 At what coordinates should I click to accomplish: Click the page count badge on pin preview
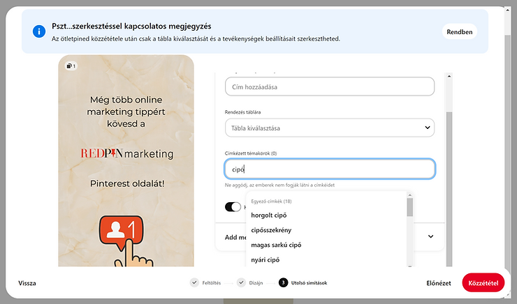[x=71, y=66]
